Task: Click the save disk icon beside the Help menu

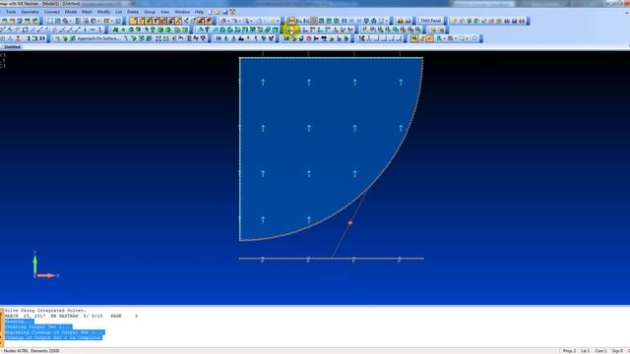Action: 225,12
